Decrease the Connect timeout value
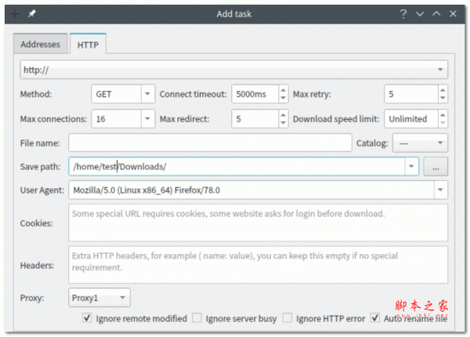The image size is (470, 337). (x=283, y=98)
